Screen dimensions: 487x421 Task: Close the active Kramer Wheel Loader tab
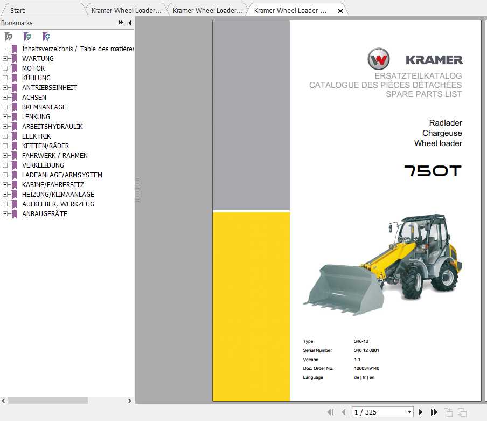pyautogui.click(x=340, y=11)
